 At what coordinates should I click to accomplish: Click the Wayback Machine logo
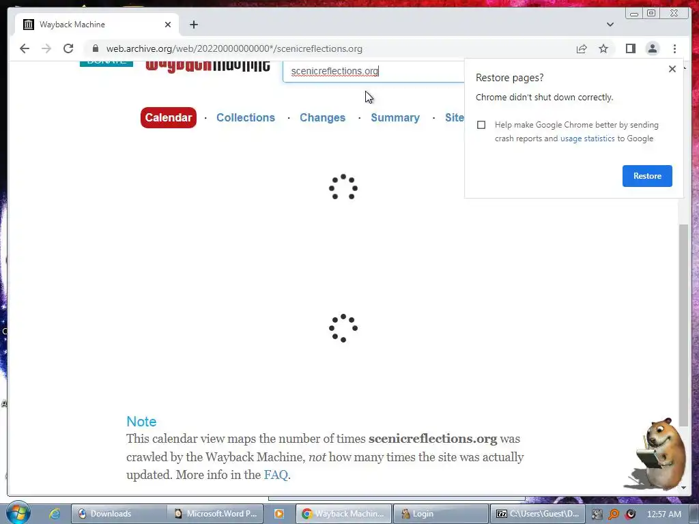pyautogui.click(x=208, y=65)
